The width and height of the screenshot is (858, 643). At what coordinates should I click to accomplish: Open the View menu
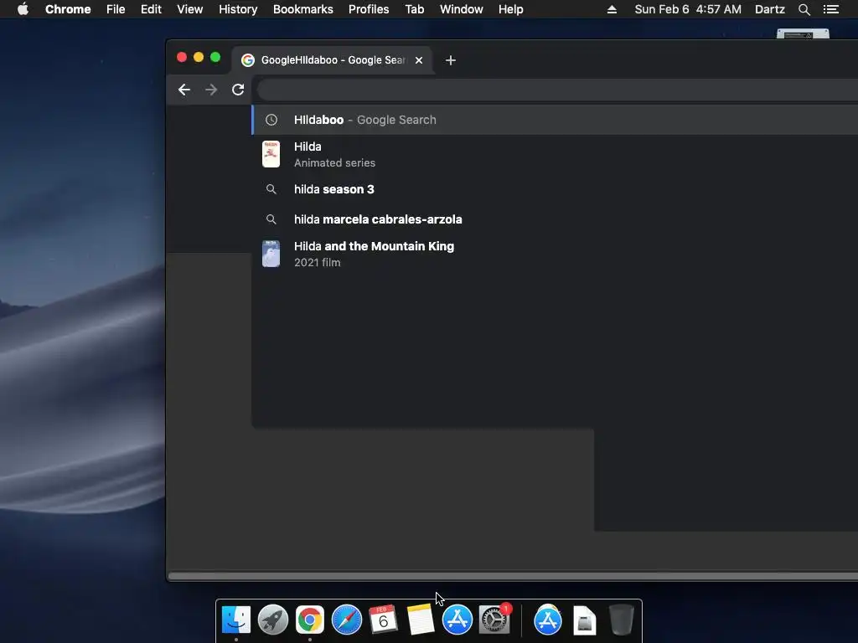tap(190, 9)
